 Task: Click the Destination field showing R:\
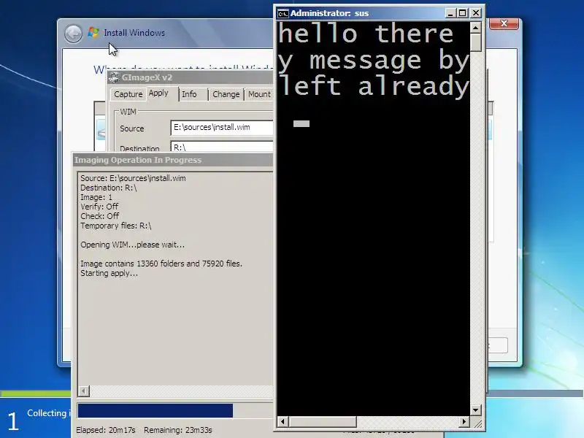[222, 146]
